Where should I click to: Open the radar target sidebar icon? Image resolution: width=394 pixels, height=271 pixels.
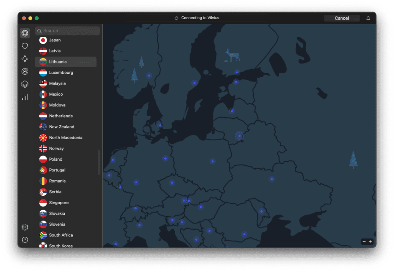(25, 71)
